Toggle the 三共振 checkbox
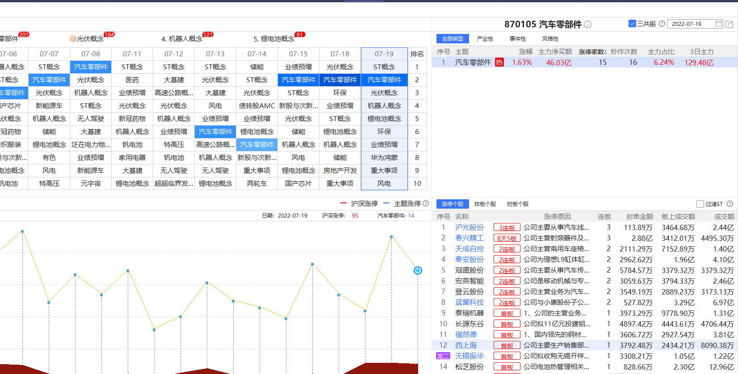Viewport: 738px width, 374px height. (x=632, y=24)
